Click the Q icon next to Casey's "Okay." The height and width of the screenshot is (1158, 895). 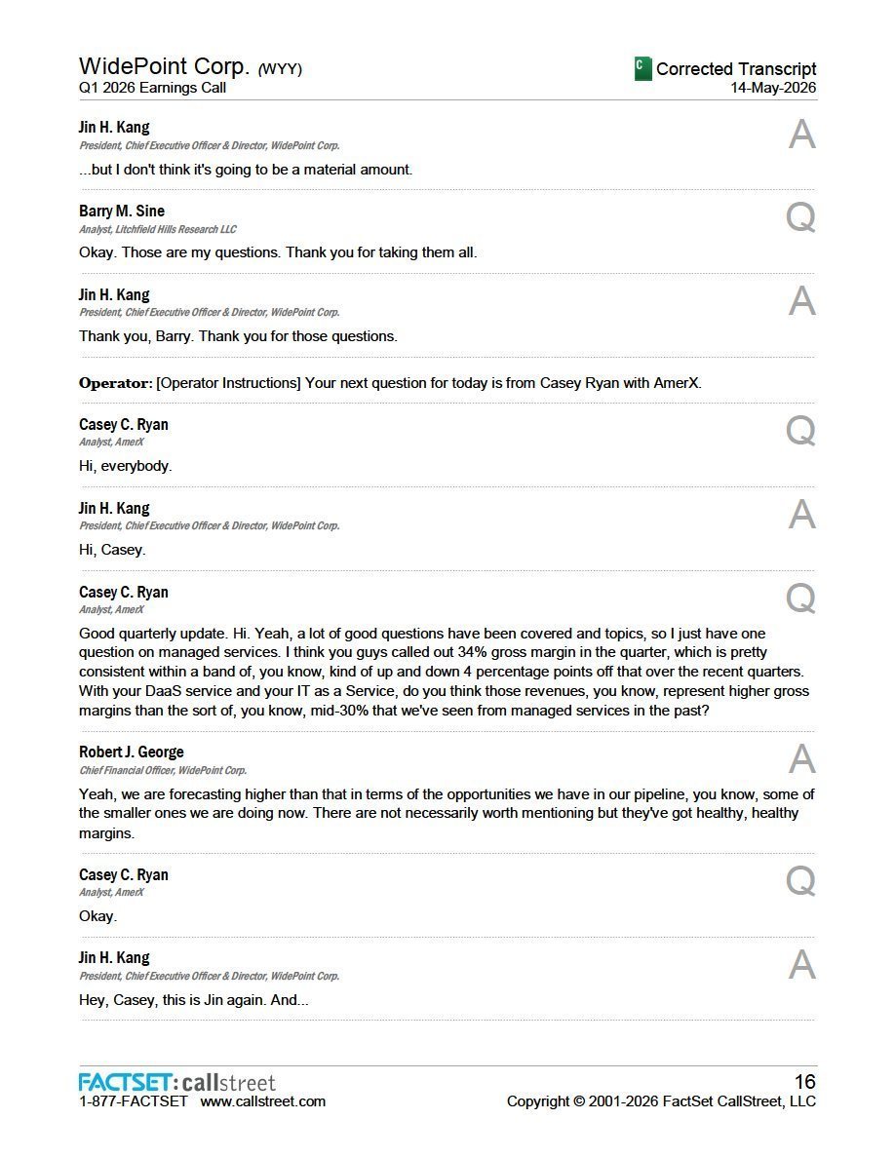tap(800, 881)
